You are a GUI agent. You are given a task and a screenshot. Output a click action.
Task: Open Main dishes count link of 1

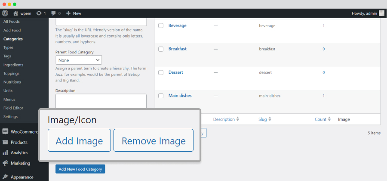click(x=323, y=96)
